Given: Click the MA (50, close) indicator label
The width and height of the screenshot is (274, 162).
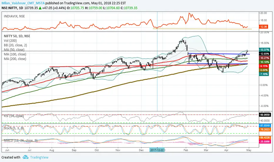Looking at the screenshot, I should pyautogui.click(x=14, y=50).
